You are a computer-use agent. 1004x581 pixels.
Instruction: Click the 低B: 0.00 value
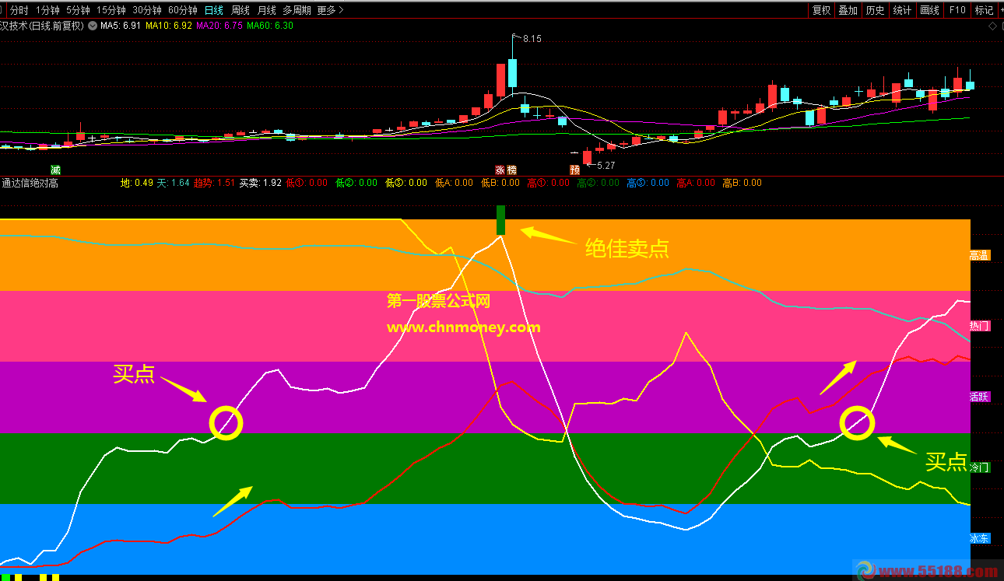click(x=500, y=184)
